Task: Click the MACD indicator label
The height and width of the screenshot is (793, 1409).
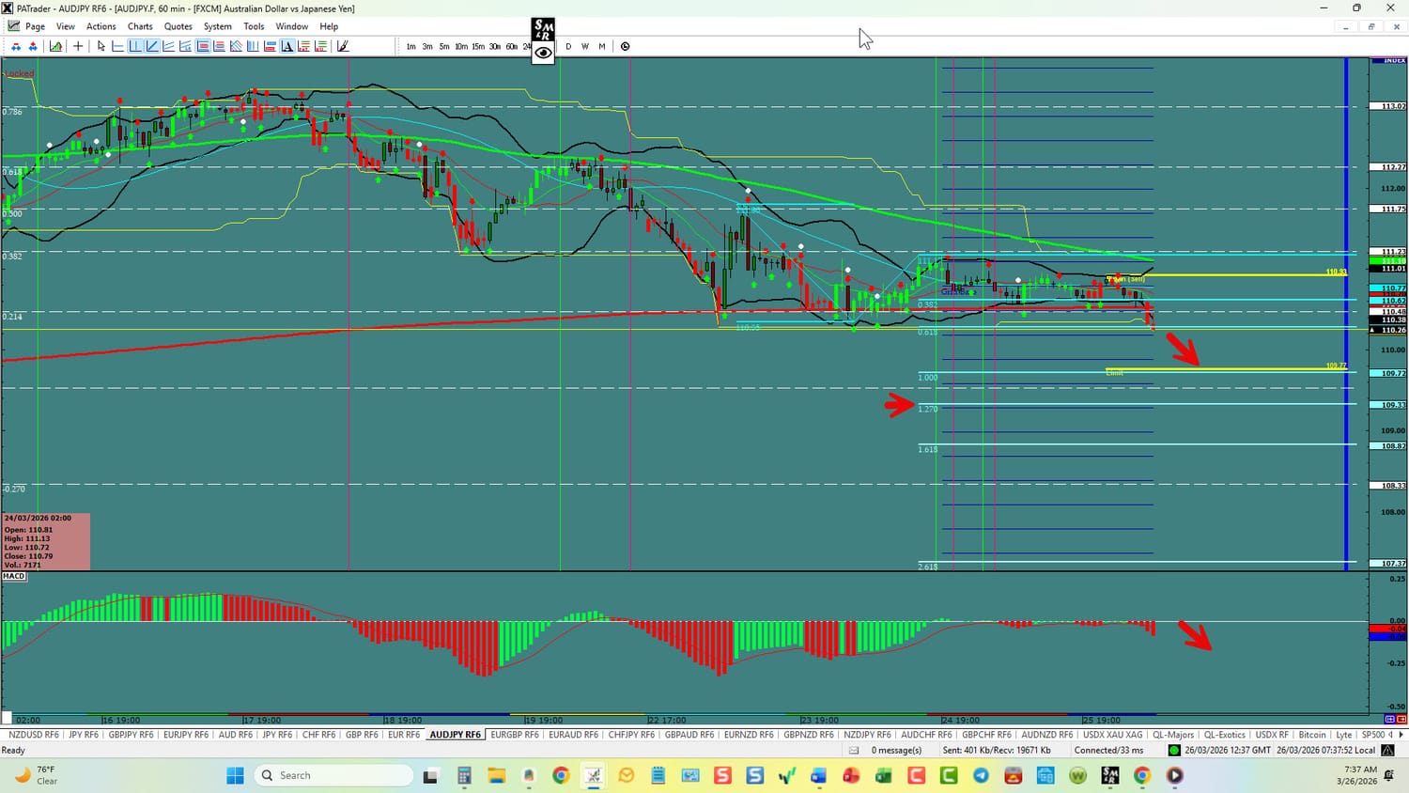Action: pyautogui.click(x=14, y=576)
